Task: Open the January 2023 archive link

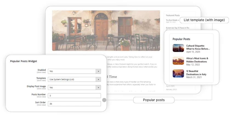Action: (x=172, y=90)
